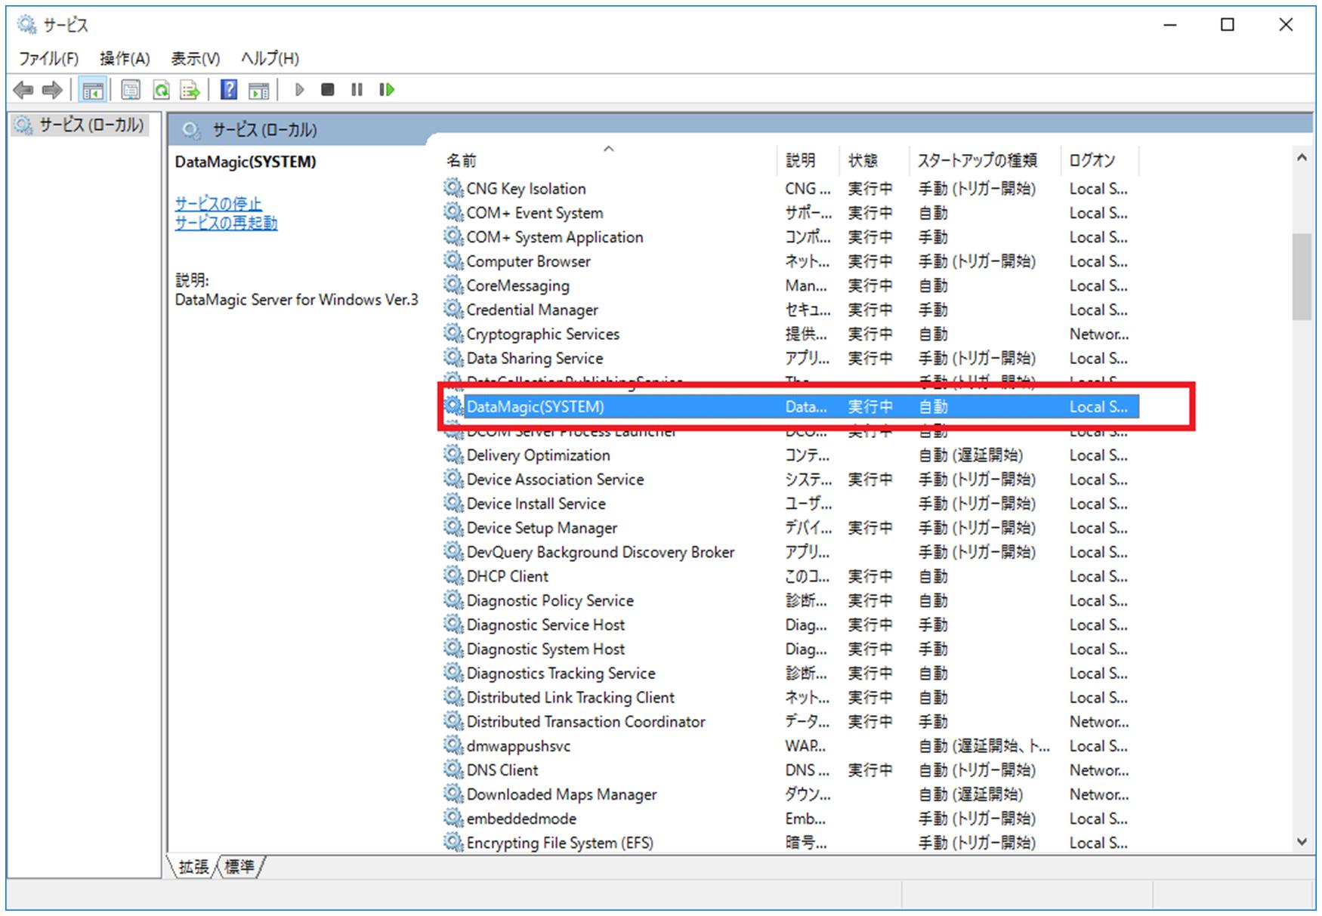Image resolution: width=1322 pixels, height=916 pixels.
Task: Click the Forward arrow toolbar icon
Action: [x=52, y=91]
